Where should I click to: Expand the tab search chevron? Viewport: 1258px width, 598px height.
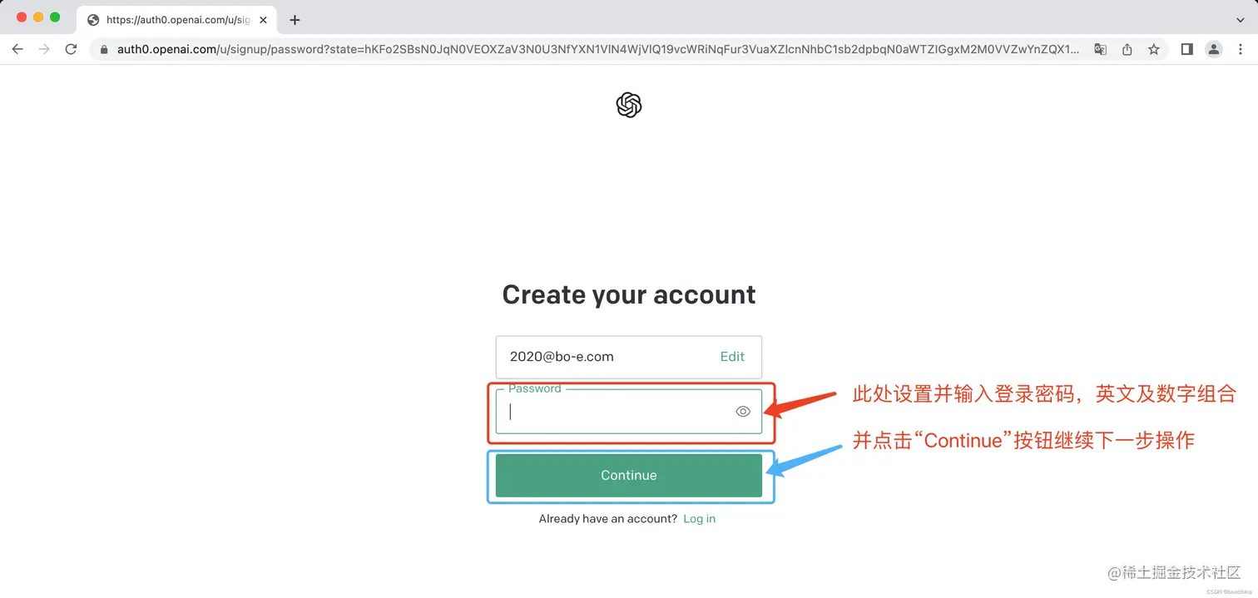pyautogui.click(x=1240, y=19)
